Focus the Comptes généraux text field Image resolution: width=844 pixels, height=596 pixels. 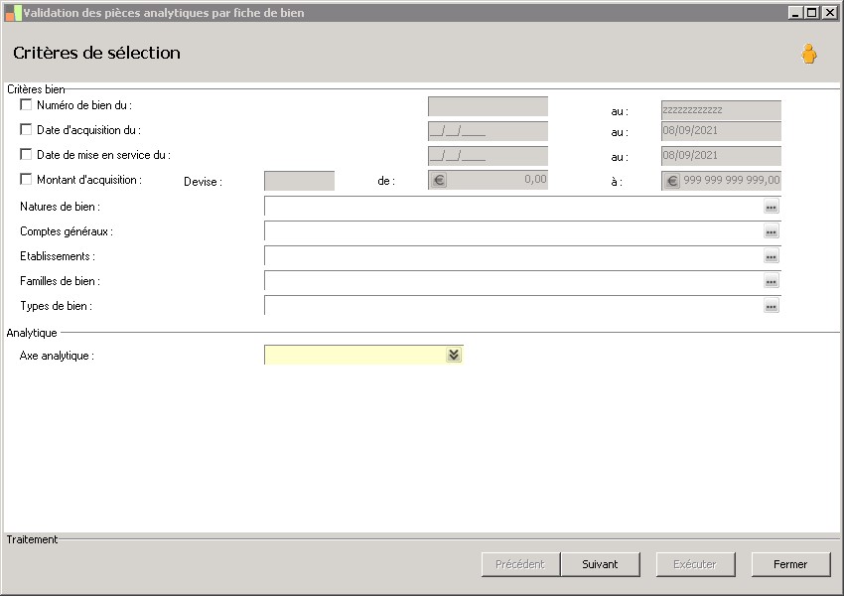511,231
